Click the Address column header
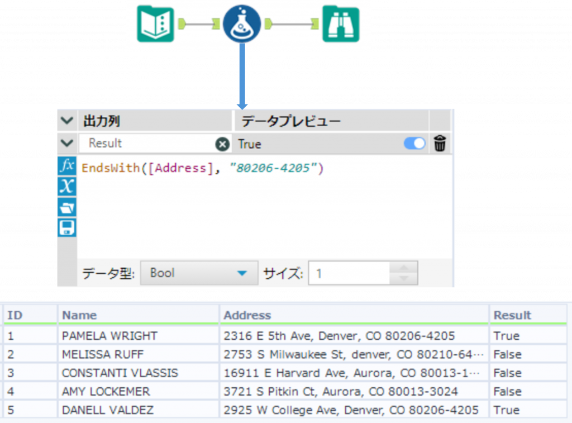The width and height of the screenshot is (572, 423). point(247,316)
